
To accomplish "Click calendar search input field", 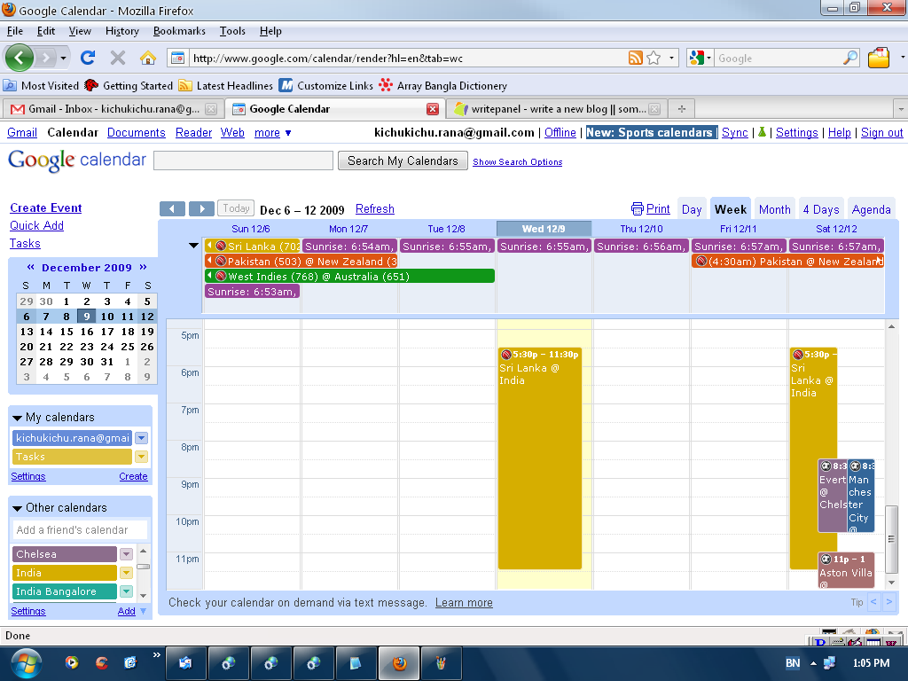I will [243, 160].
